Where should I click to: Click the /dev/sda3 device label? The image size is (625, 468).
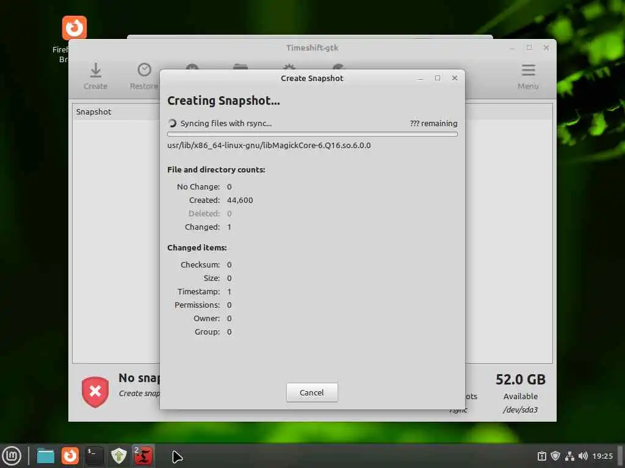click(x=520, y=409)
